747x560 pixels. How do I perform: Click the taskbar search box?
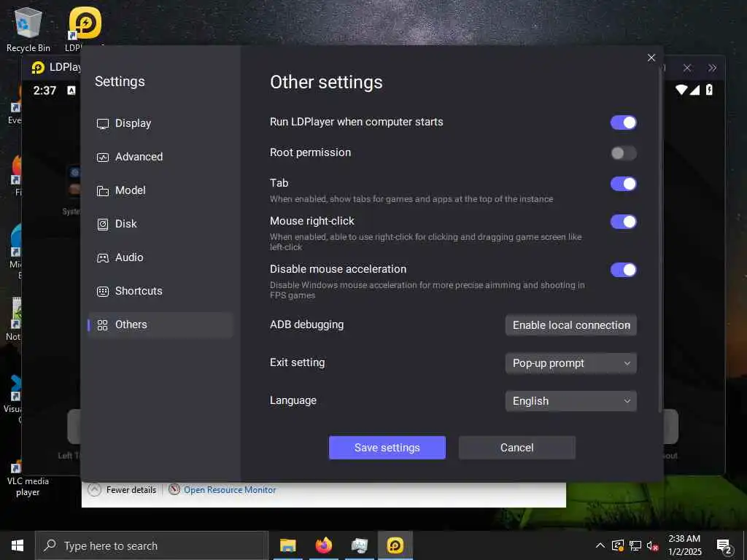152,545
